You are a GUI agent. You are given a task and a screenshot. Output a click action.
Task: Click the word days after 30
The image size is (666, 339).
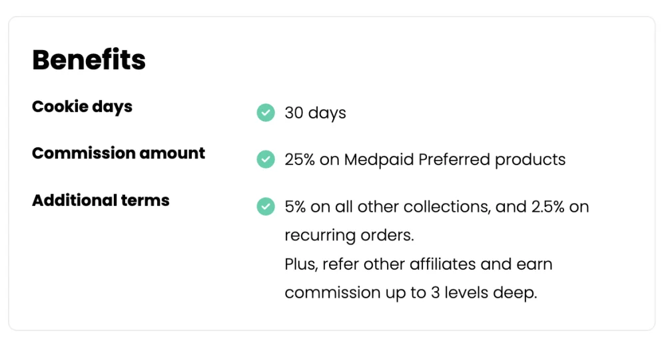(x=327, y=113)
